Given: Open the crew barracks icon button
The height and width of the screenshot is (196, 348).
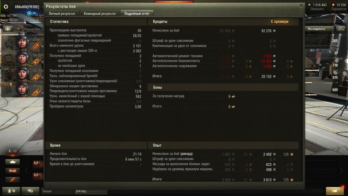Looking at the screenshot, I should tap(8, 29).
